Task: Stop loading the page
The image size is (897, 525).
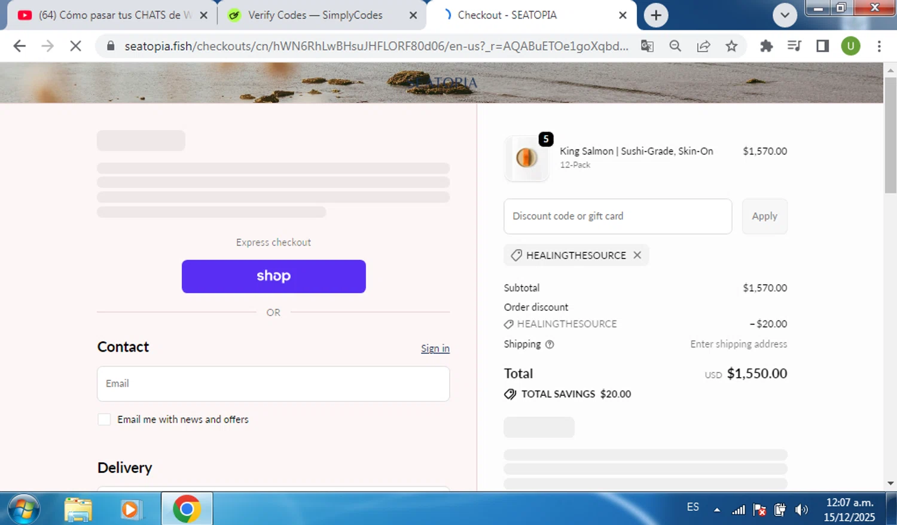Action: (75, 46)
